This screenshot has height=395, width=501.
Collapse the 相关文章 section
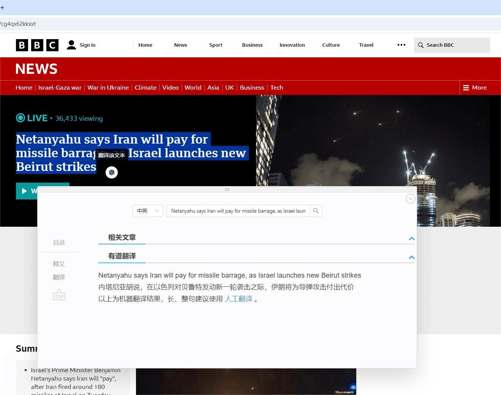tap(411, 239)
